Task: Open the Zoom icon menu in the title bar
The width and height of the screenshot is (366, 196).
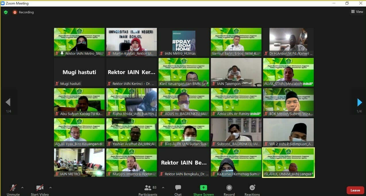Action: pyautogui.click(x=3, y=3)
